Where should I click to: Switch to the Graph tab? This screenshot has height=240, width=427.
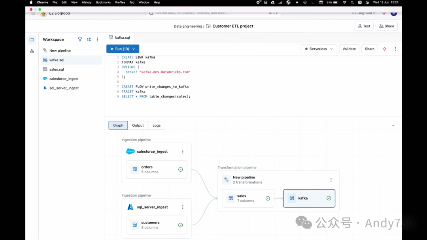tap(118, 125)
